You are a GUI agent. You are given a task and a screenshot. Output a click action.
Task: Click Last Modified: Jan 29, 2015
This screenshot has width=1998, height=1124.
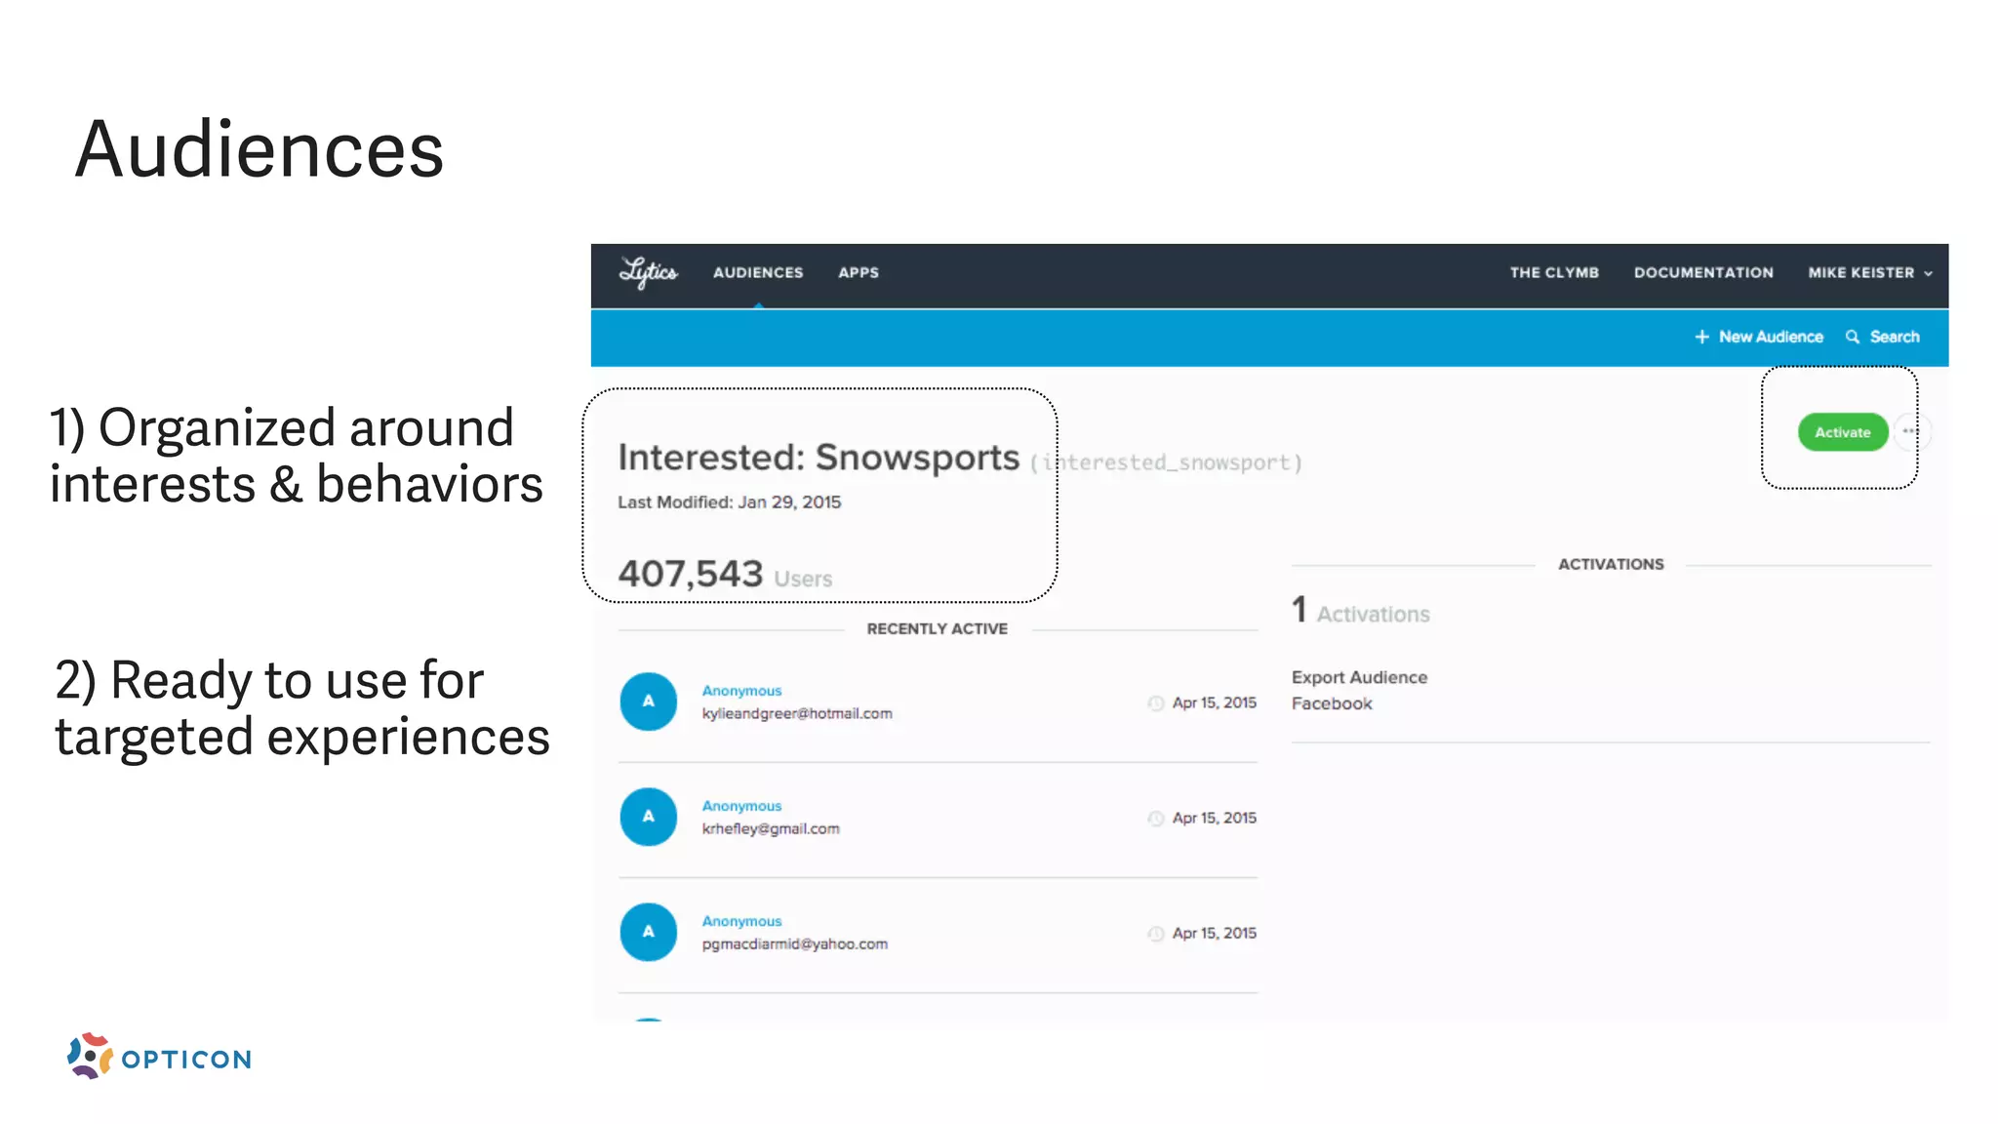pyautogui.click(x=729, y=502)
